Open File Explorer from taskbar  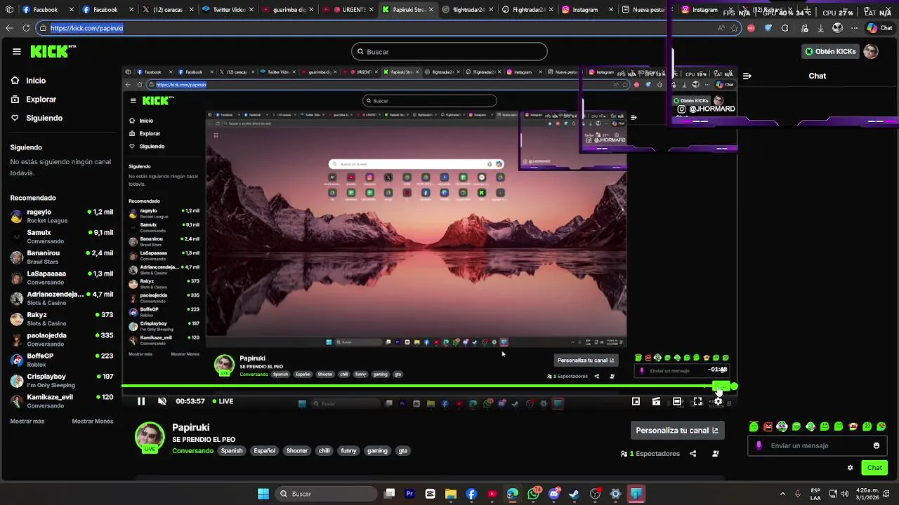(451, 494)
